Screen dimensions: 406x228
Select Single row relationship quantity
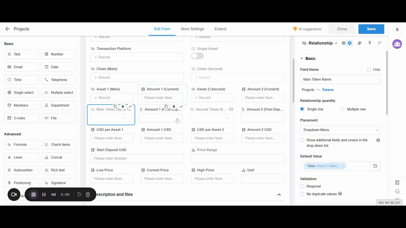[302, 109]
